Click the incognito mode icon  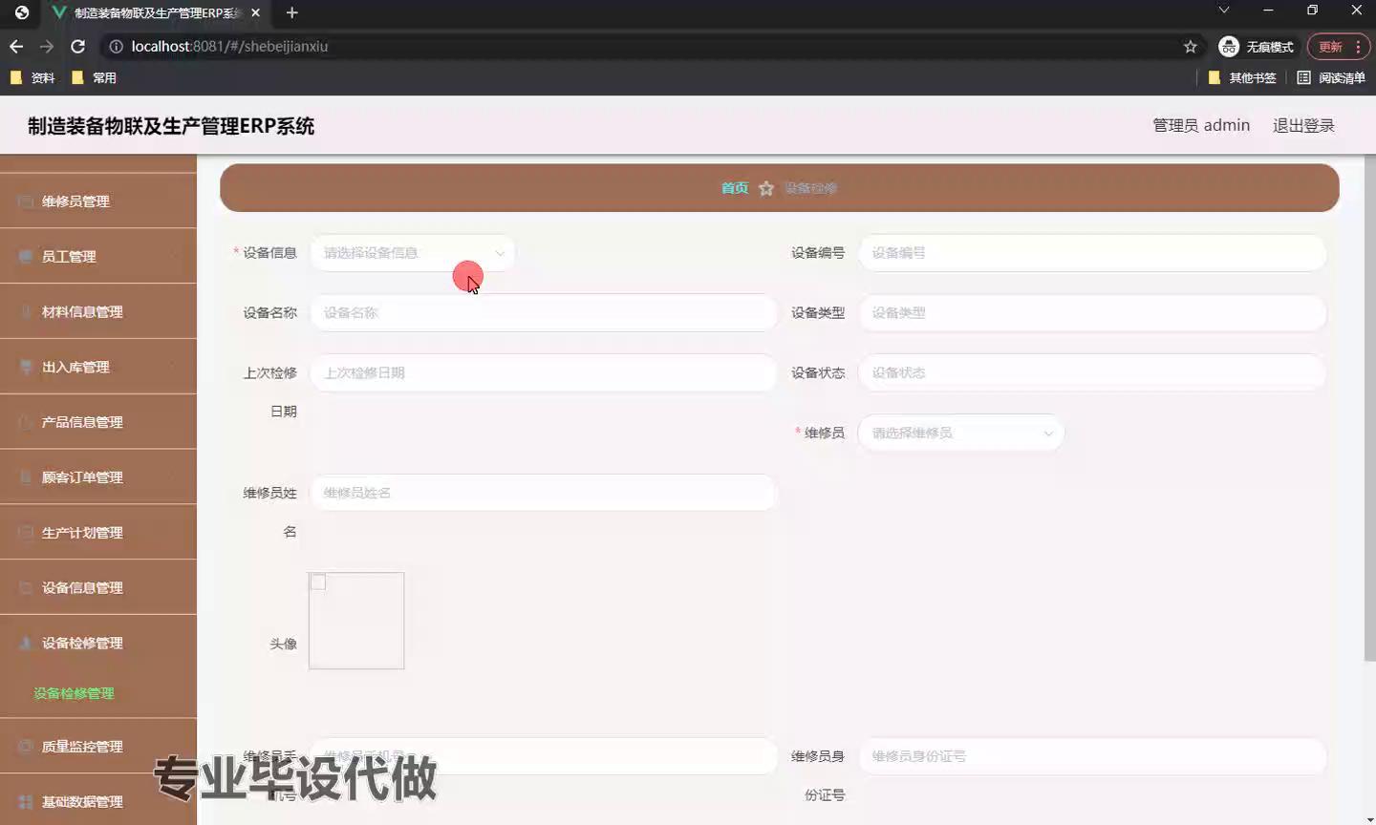coord(1229,47)
